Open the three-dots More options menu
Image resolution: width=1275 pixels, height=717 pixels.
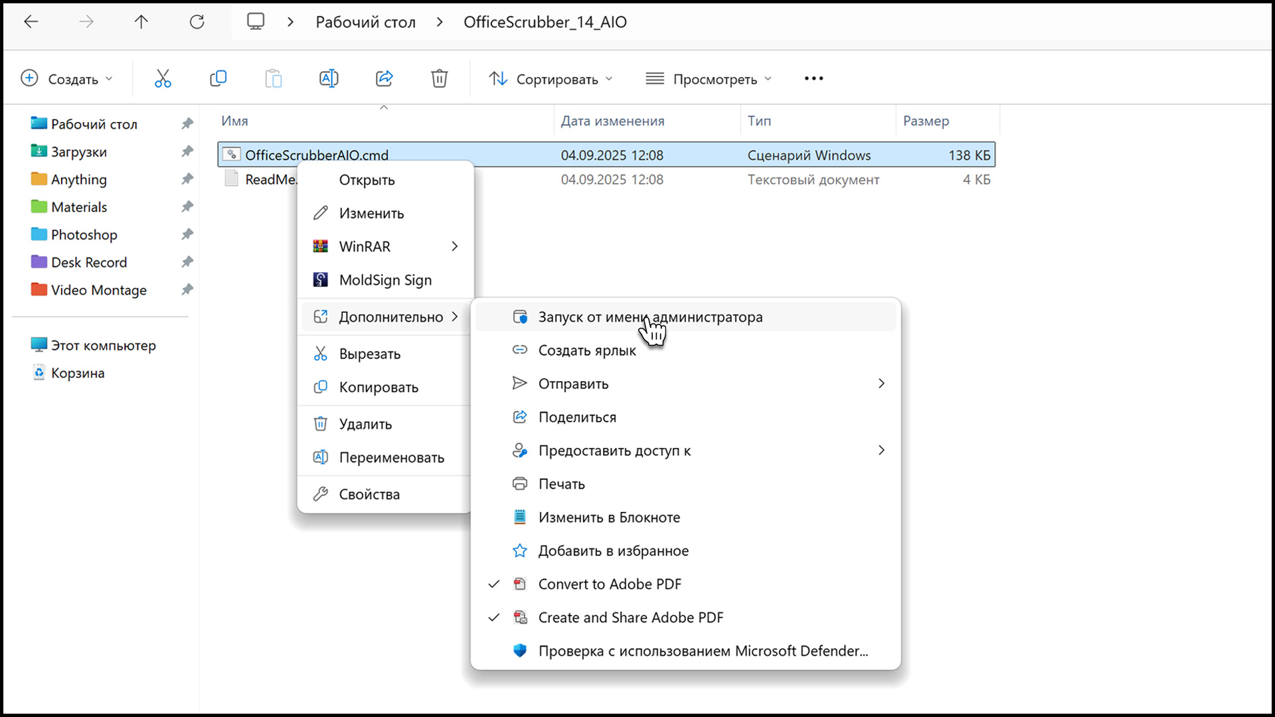point(813,79)
